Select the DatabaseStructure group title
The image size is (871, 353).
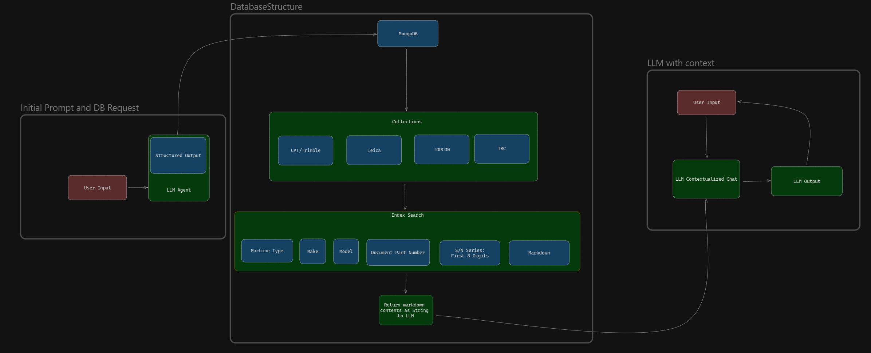[266, 7]
